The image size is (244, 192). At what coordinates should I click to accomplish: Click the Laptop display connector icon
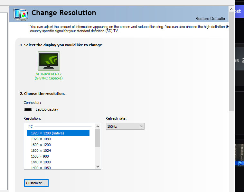pyautogui.click(x=28, y=109)
